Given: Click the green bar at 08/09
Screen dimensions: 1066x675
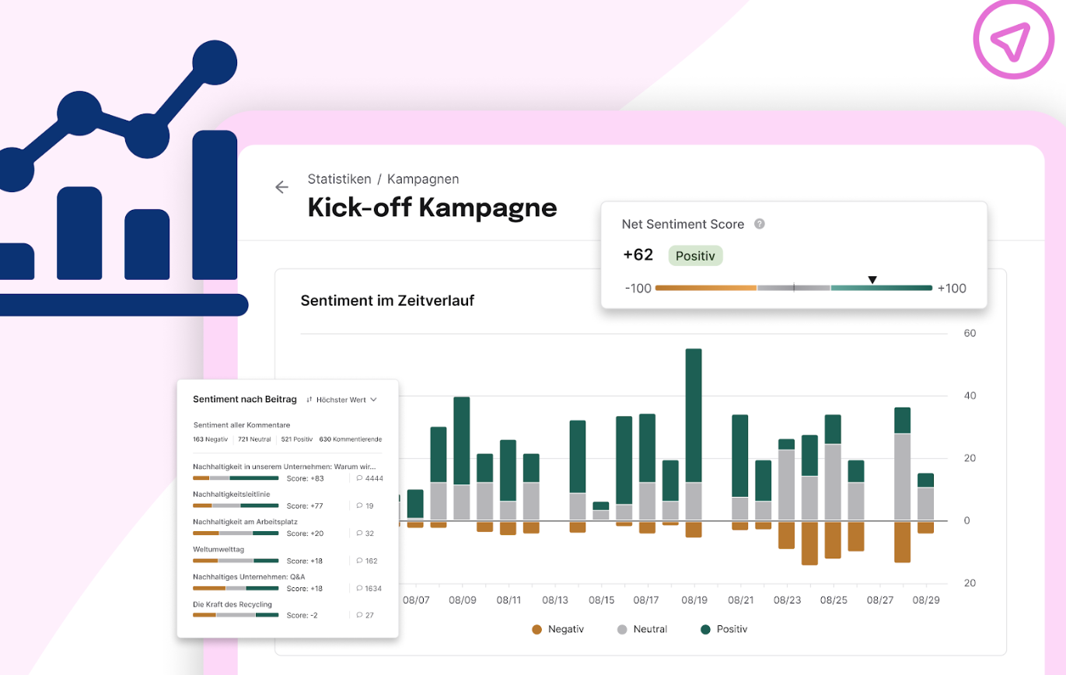Looking at the screenshot, I should [462, 441].
